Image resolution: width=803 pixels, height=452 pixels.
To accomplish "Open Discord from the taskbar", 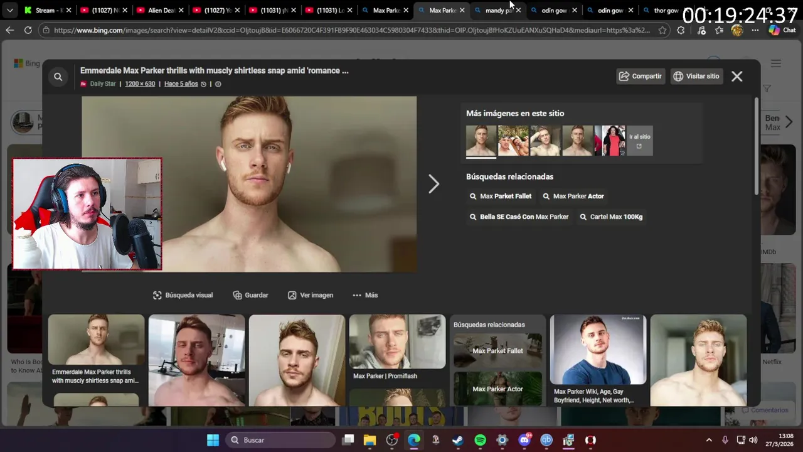I will 524,440.
